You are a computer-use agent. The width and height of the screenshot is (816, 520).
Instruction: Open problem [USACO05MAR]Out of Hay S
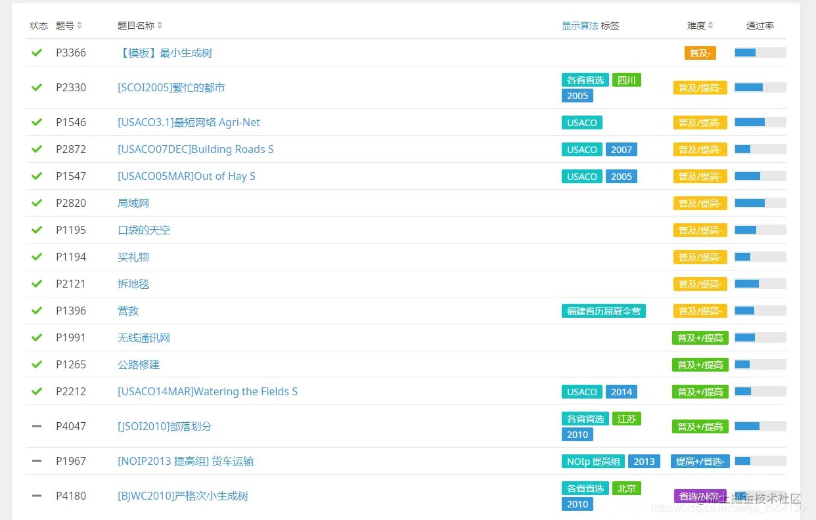[x=187, y=176]
